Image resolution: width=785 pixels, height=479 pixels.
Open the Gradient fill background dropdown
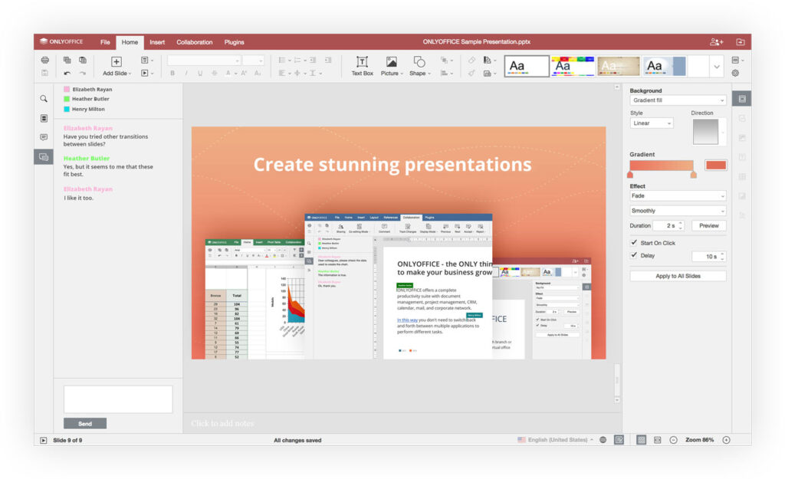coord(678,100)
